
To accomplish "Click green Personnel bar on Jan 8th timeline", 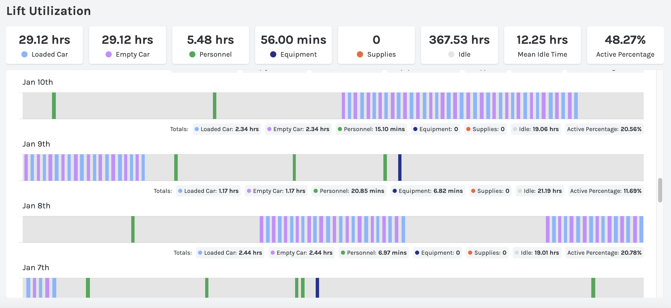I will coord(133,229).
